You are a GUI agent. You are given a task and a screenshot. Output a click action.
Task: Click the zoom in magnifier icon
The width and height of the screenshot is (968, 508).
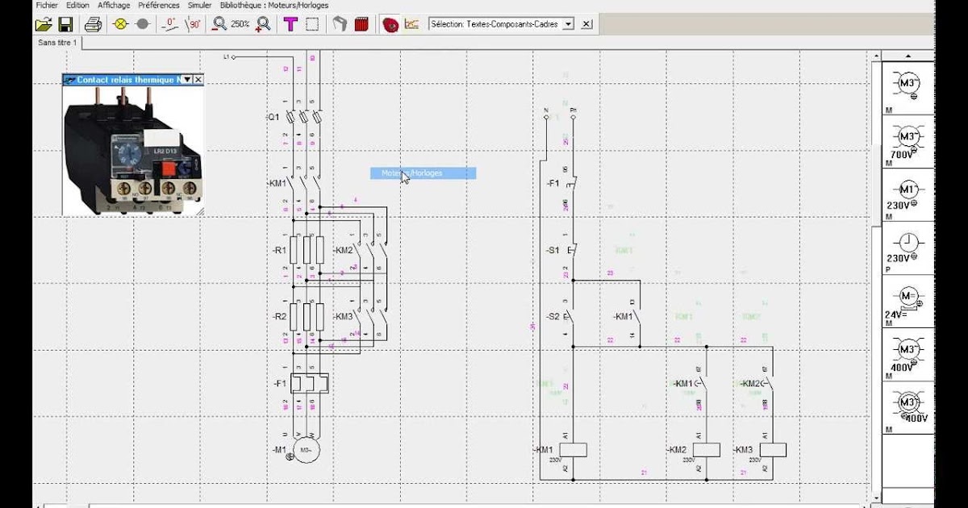coord(263,24)
